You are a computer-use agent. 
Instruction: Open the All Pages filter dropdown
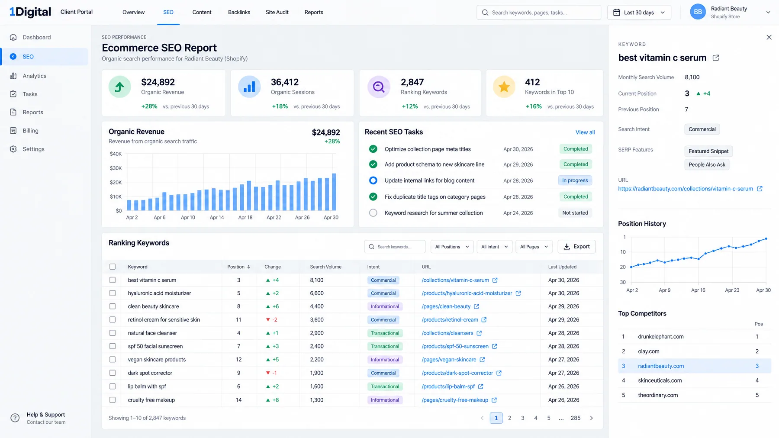tap(534, 247)
